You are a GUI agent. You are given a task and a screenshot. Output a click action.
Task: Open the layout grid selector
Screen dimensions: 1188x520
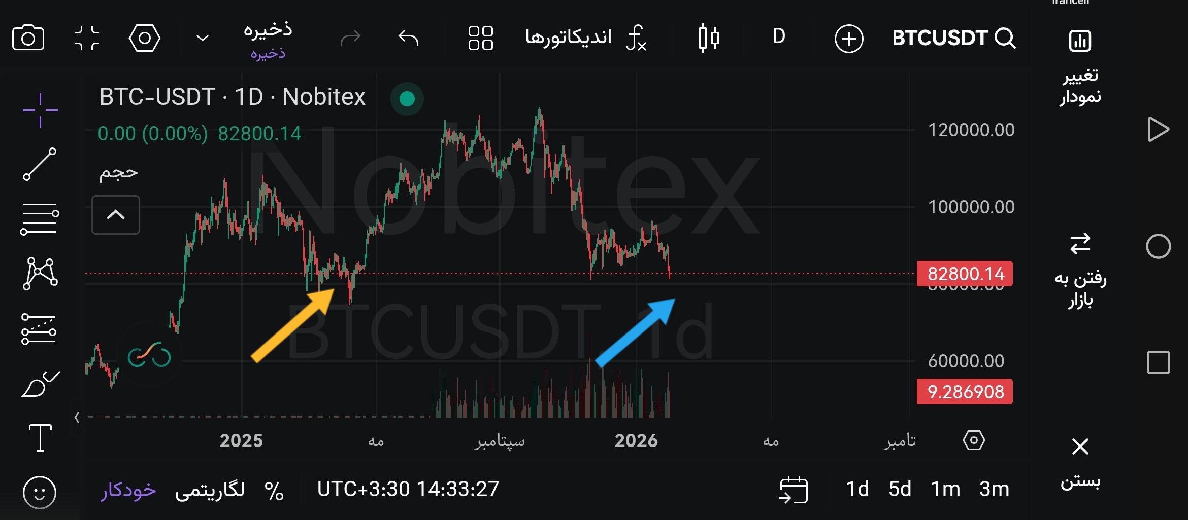pyautogui.click(x=480, y=38)
